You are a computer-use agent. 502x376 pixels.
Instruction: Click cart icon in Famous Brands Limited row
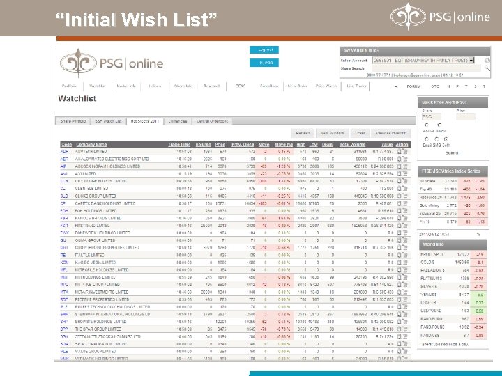pyautogui.click(x=405, y=218)
